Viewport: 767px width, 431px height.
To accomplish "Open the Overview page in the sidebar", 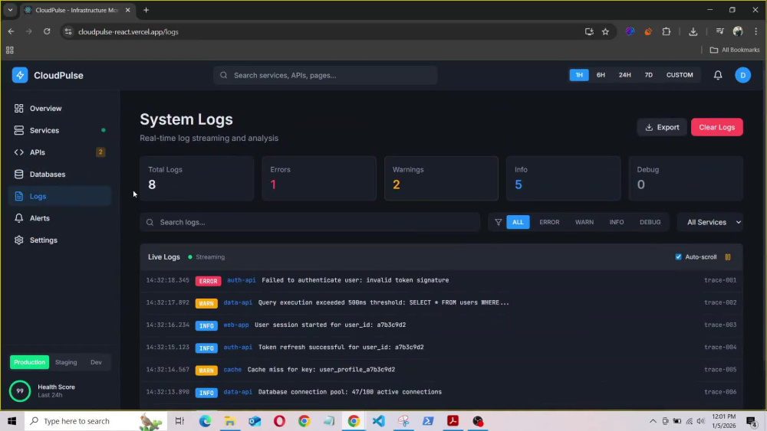I will pyautogui.click(x=60, y=109).
